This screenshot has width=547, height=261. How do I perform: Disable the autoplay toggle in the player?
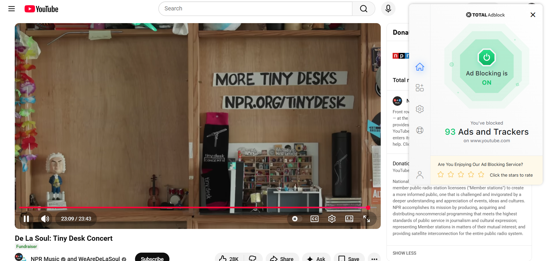tap(295, 219)
